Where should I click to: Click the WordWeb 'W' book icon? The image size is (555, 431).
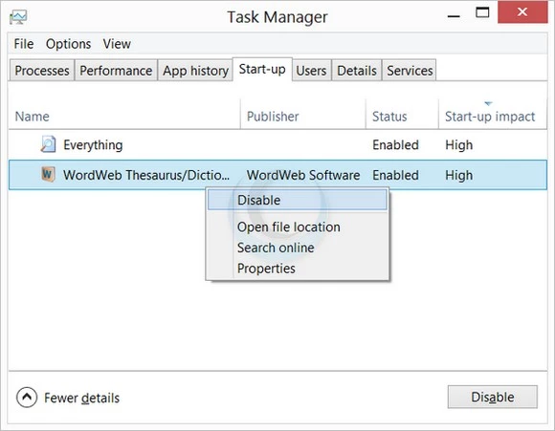(48, 174)
